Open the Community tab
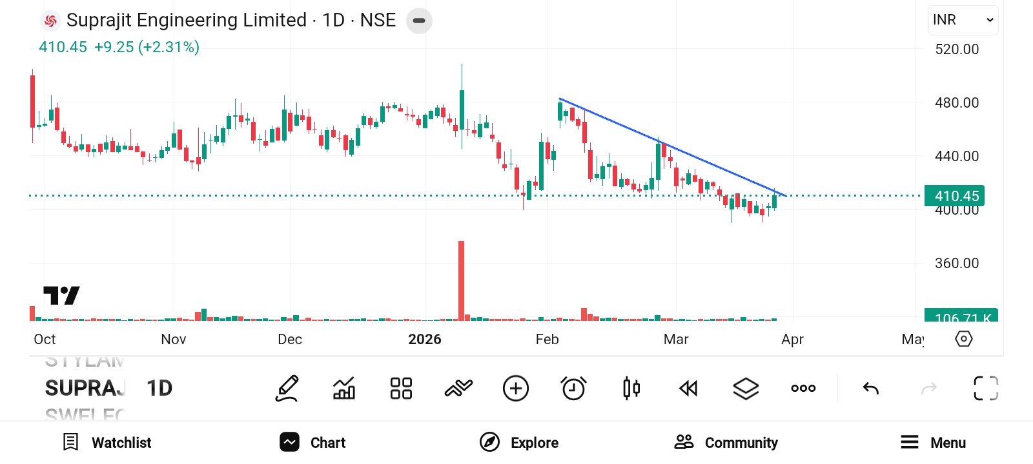Image resolution: width=1033 pixels, height=464 pixels. click(726, 443)
